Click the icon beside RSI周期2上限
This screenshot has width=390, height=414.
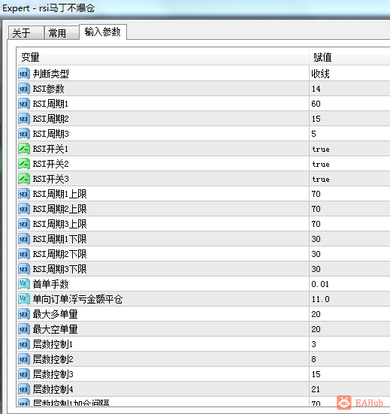pos(24,209)
